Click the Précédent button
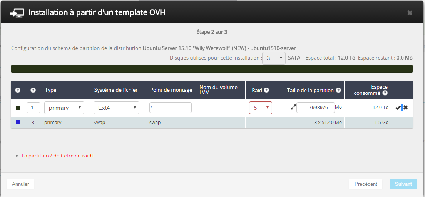 [x=366, y=184]
